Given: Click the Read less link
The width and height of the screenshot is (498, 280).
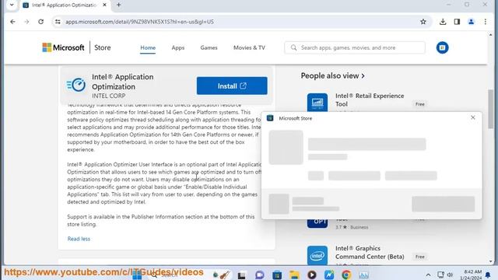Looking at the screenshot, I should pyautogui.click(x=79, y=239).
